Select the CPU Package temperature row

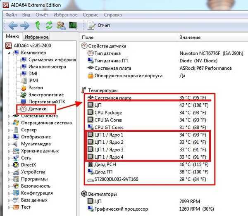click(x=147, y=113)
